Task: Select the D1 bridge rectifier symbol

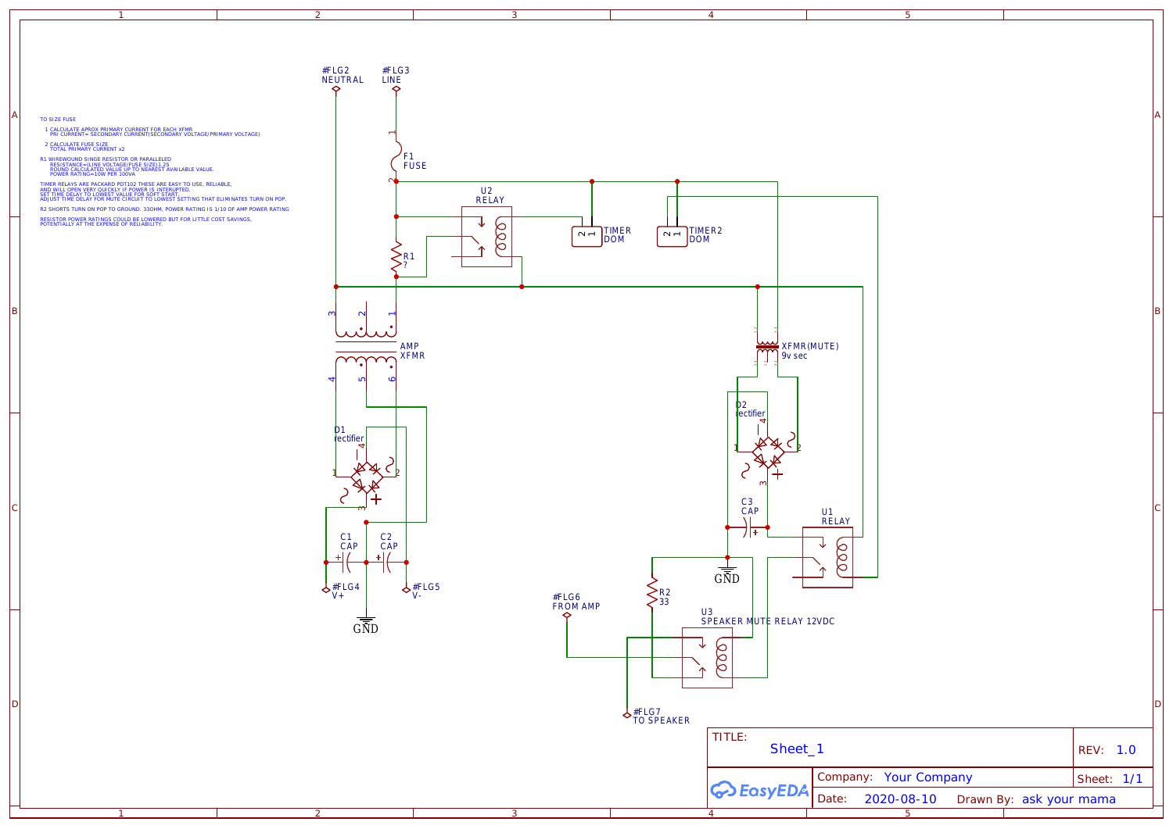Action: 366,475
